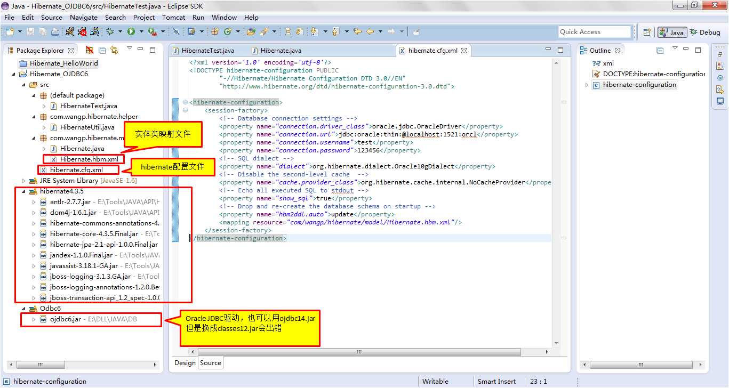Click the Debug bug icon in toolbar

click(109, 32)
